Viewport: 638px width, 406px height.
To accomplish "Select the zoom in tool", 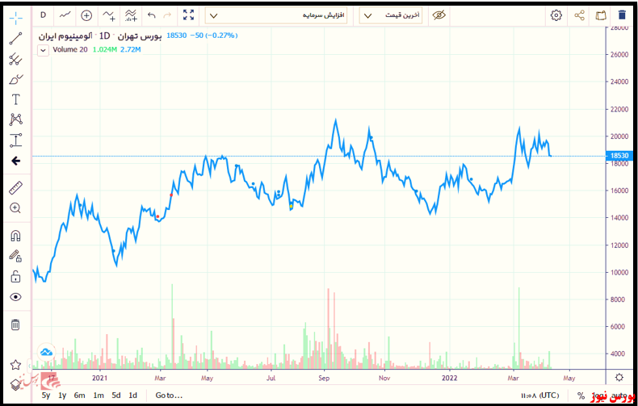I will pos(15,208).
